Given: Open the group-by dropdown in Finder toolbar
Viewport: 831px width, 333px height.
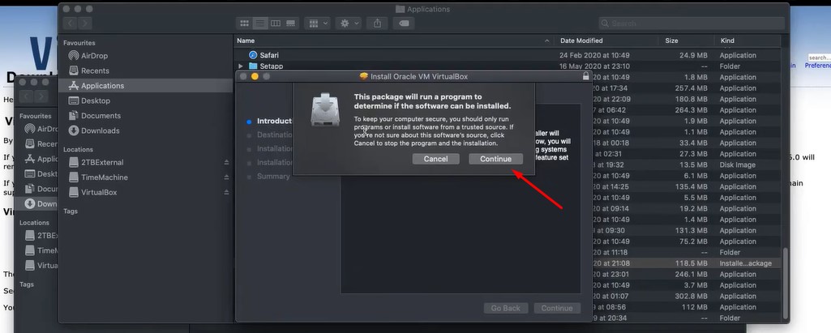Looking at the screenshot, I should pyautogui.click(x=317, y=23).
